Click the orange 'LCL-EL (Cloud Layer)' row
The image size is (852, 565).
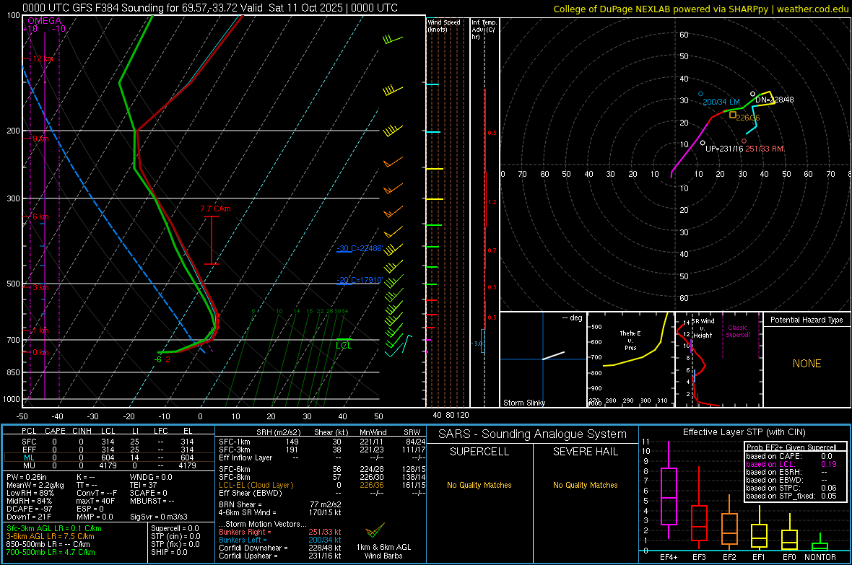[x=322, y=485]
